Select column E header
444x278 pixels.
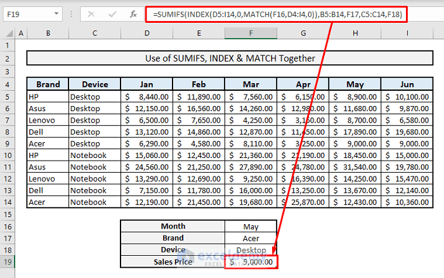(x=199, y=33)
